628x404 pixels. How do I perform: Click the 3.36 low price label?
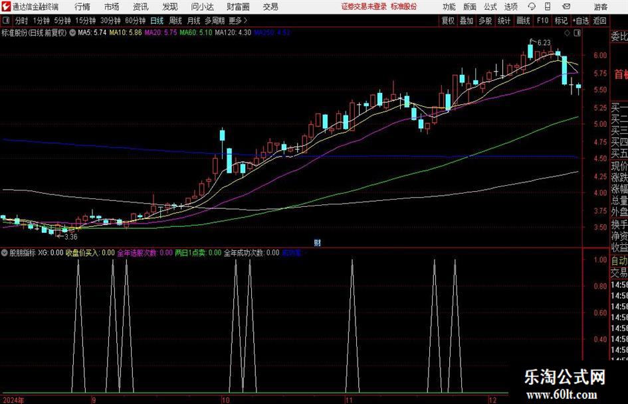[x=71, y=237]
